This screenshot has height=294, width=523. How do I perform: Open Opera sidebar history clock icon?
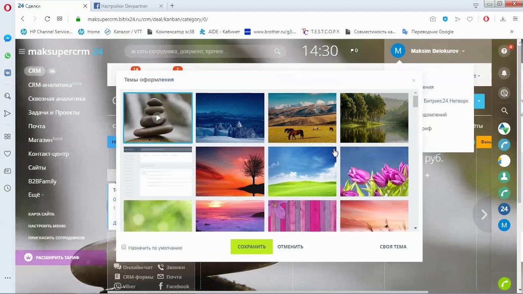click(7, 188)
